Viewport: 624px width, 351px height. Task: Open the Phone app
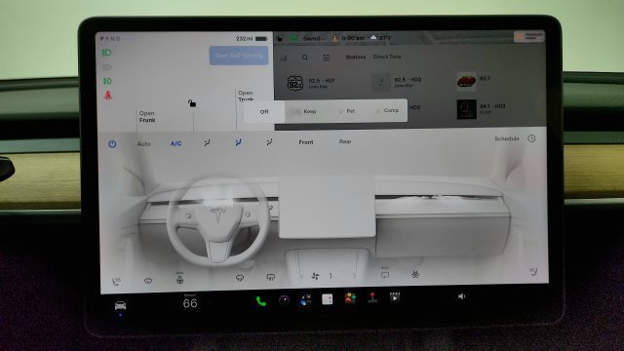pyautogui.click(x=261, y=301)
